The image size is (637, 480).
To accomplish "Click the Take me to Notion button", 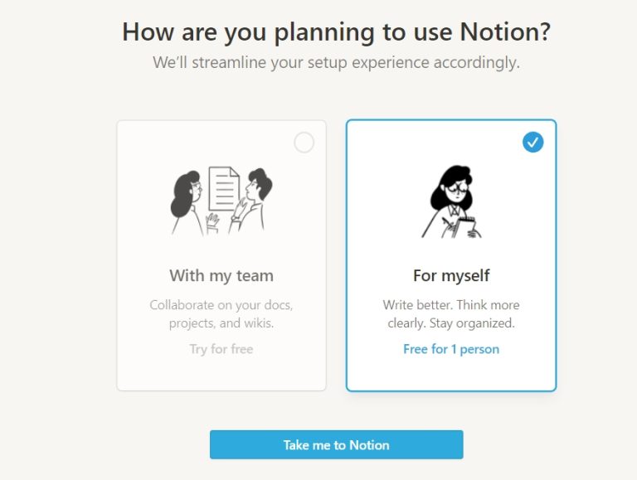I will (337, 444).
